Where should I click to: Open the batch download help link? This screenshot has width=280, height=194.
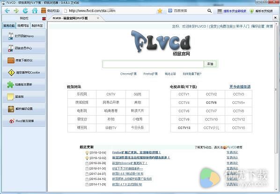(x=192, y=74)
